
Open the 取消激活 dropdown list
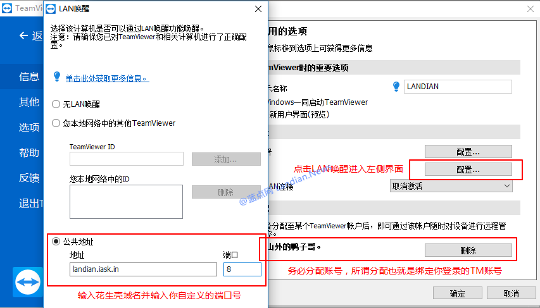click(451, 186)
